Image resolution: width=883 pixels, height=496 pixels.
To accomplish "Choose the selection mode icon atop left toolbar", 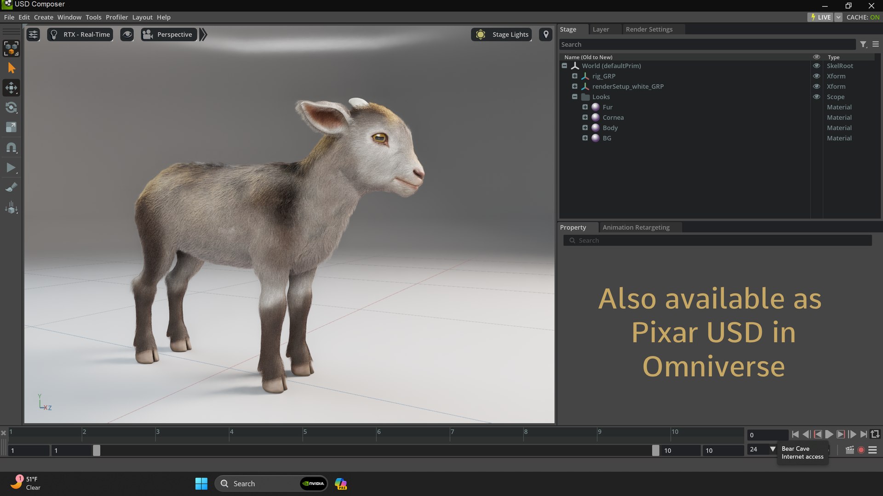I will coord(11,48).
